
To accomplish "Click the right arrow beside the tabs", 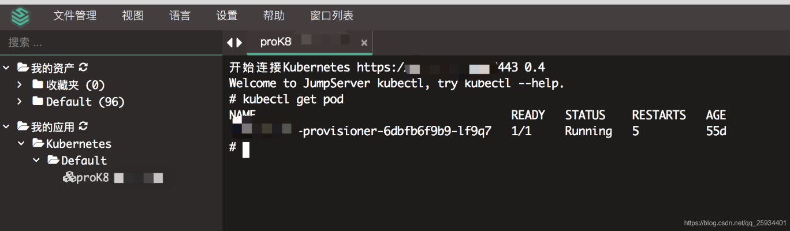I will [x=239, y=42].
